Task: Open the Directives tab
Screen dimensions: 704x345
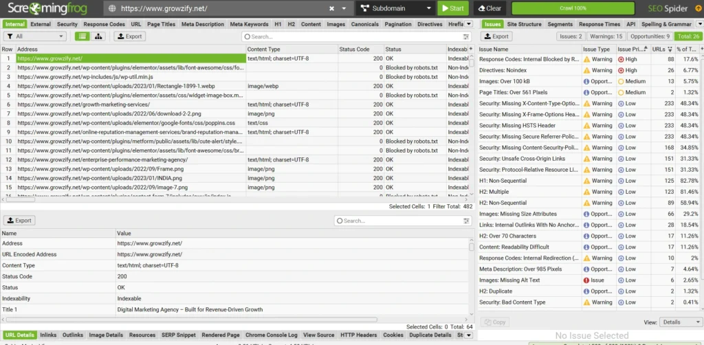Action: [430, 24]
